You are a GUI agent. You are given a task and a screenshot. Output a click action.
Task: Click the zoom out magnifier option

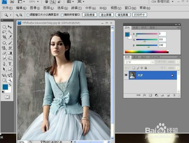(x=21, y=15)
